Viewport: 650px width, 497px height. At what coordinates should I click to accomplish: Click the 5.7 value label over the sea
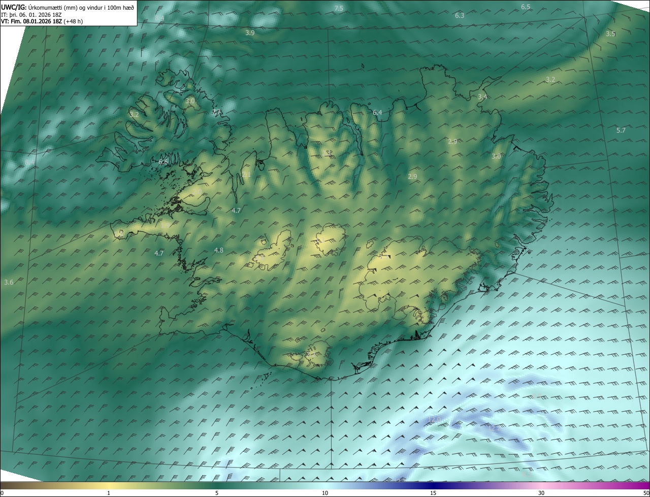pos(621,131)
